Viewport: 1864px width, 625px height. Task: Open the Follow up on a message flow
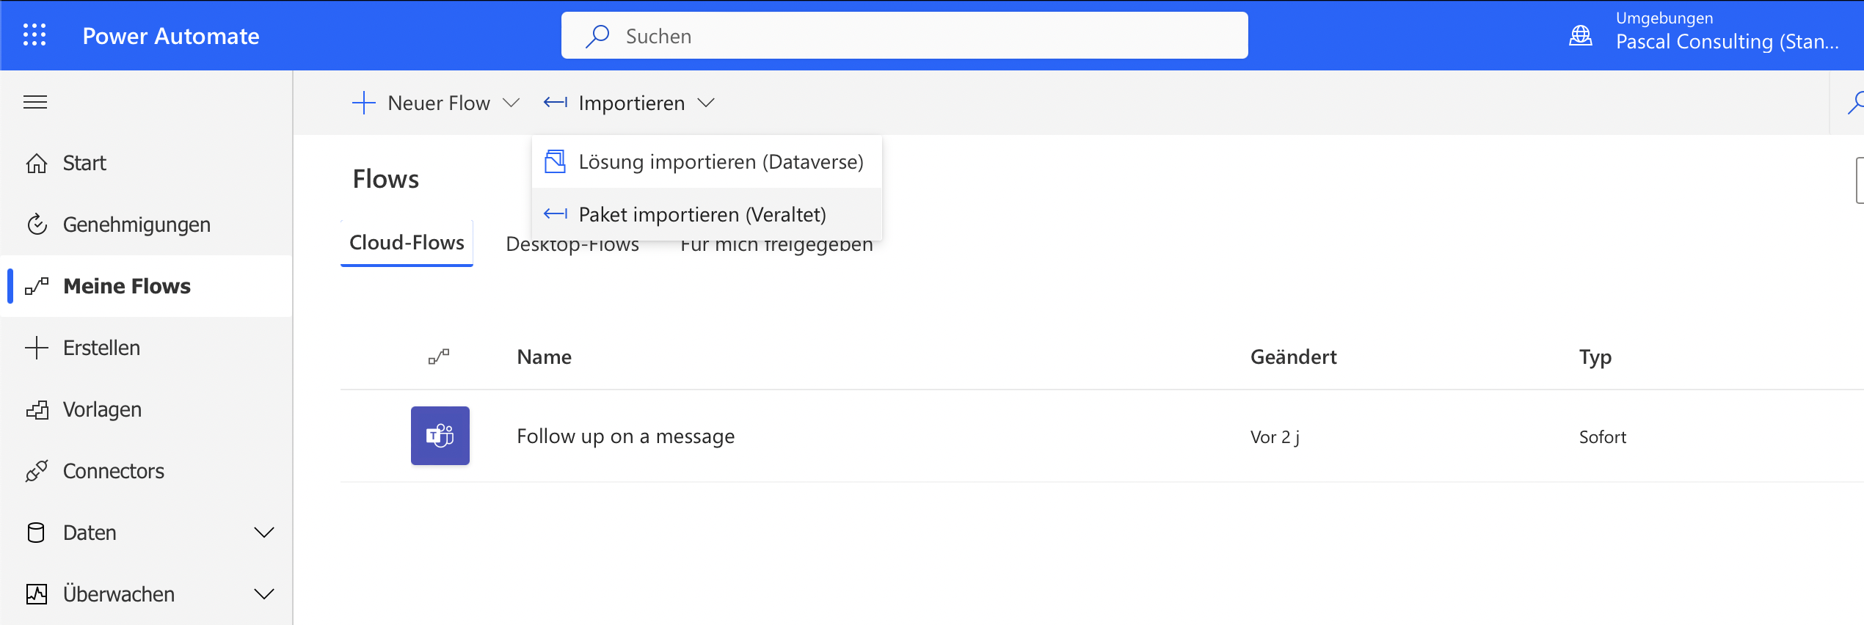[x=625, y=436]
